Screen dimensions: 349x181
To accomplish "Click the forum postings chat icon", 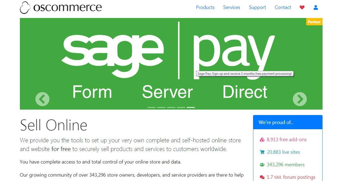I will click(x=262, y=177).
